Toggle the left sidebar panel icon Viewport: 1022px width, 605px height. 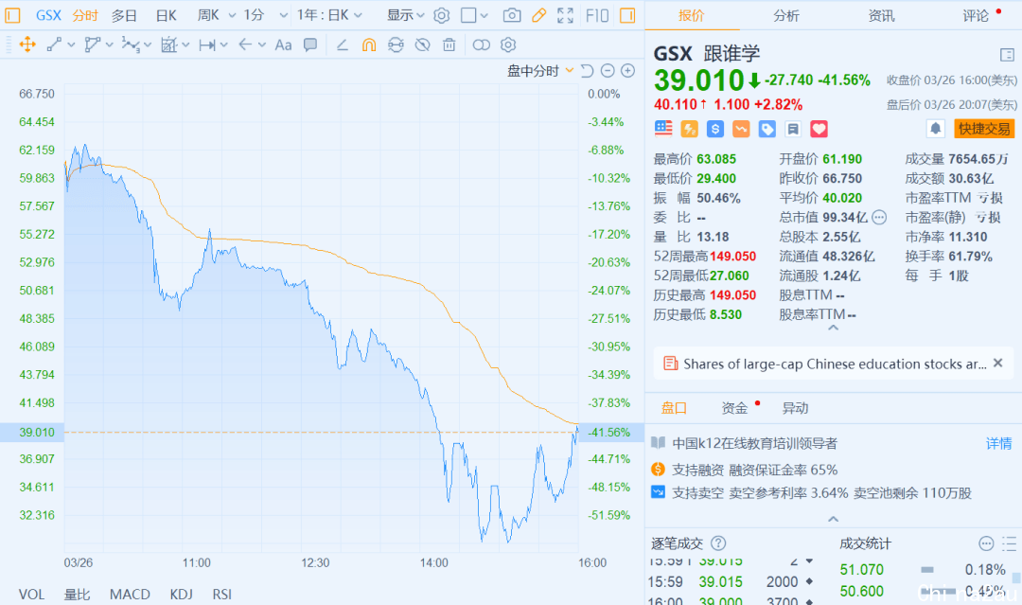tap(12, 15)
